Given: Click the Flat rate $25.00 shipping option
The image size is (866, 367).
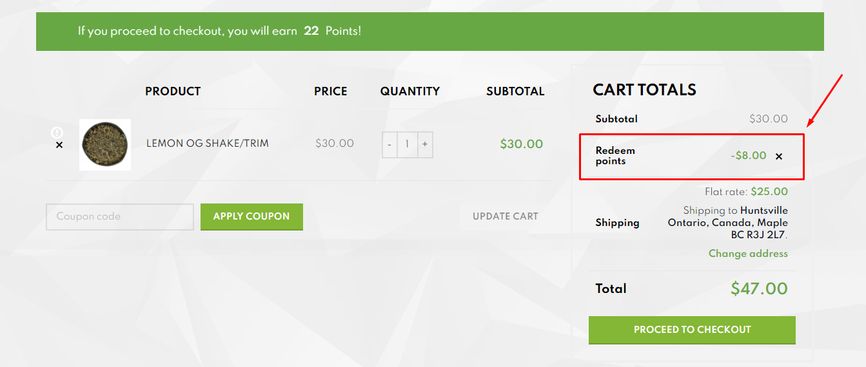Looking at the screenshot, I should [746, 192].
